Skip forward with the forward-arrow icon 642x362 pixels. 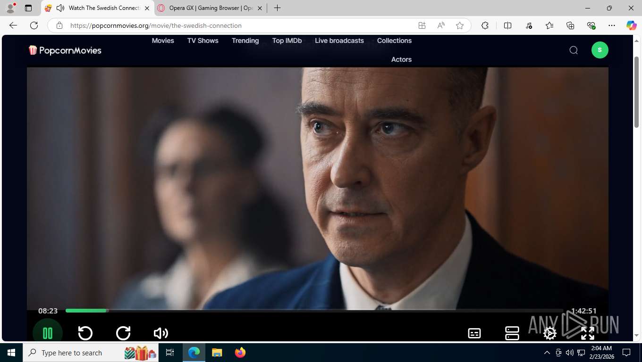123,333
